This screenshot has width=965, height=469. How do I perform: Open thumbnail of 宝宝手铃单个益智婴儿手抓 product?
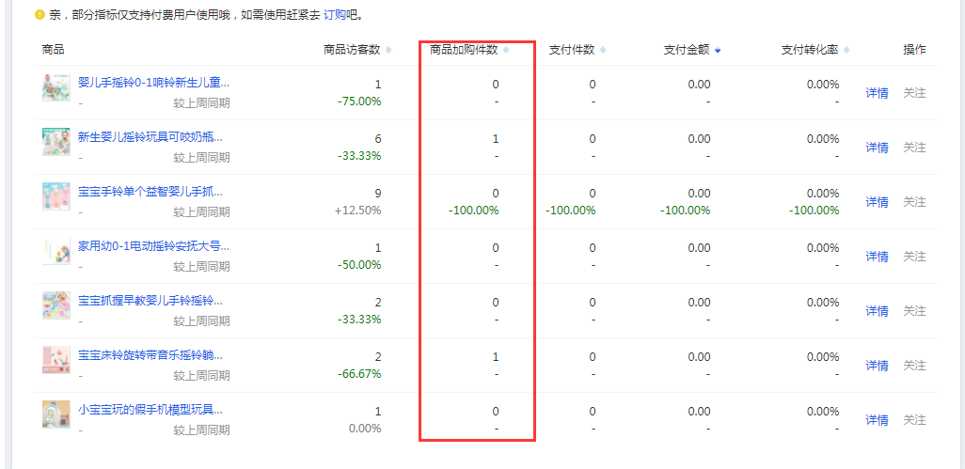(x=56, y=196)
